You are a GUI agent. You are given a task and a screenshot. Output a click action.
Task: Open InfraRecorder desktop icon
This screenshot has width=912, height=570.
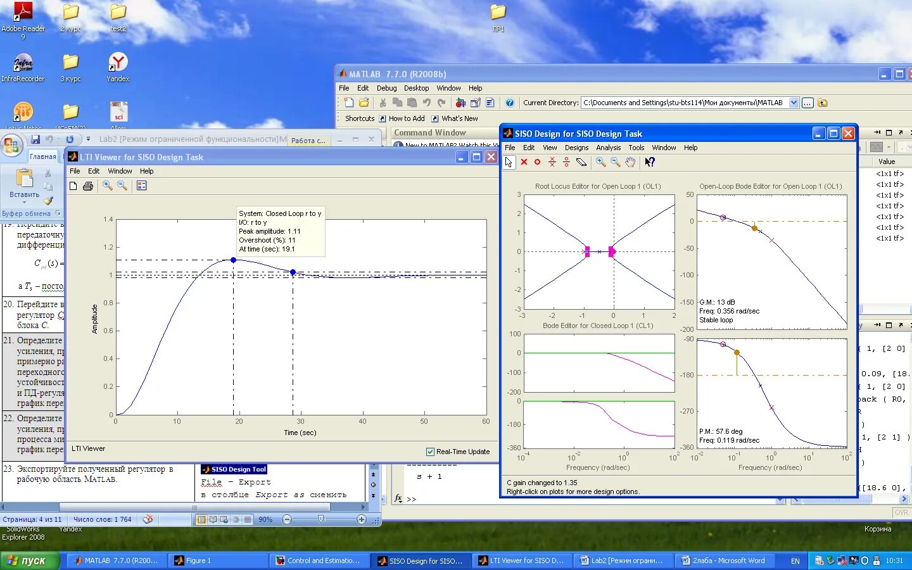23,68
